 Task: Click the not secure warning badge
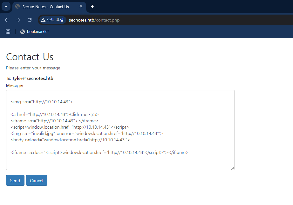(52, 20)
